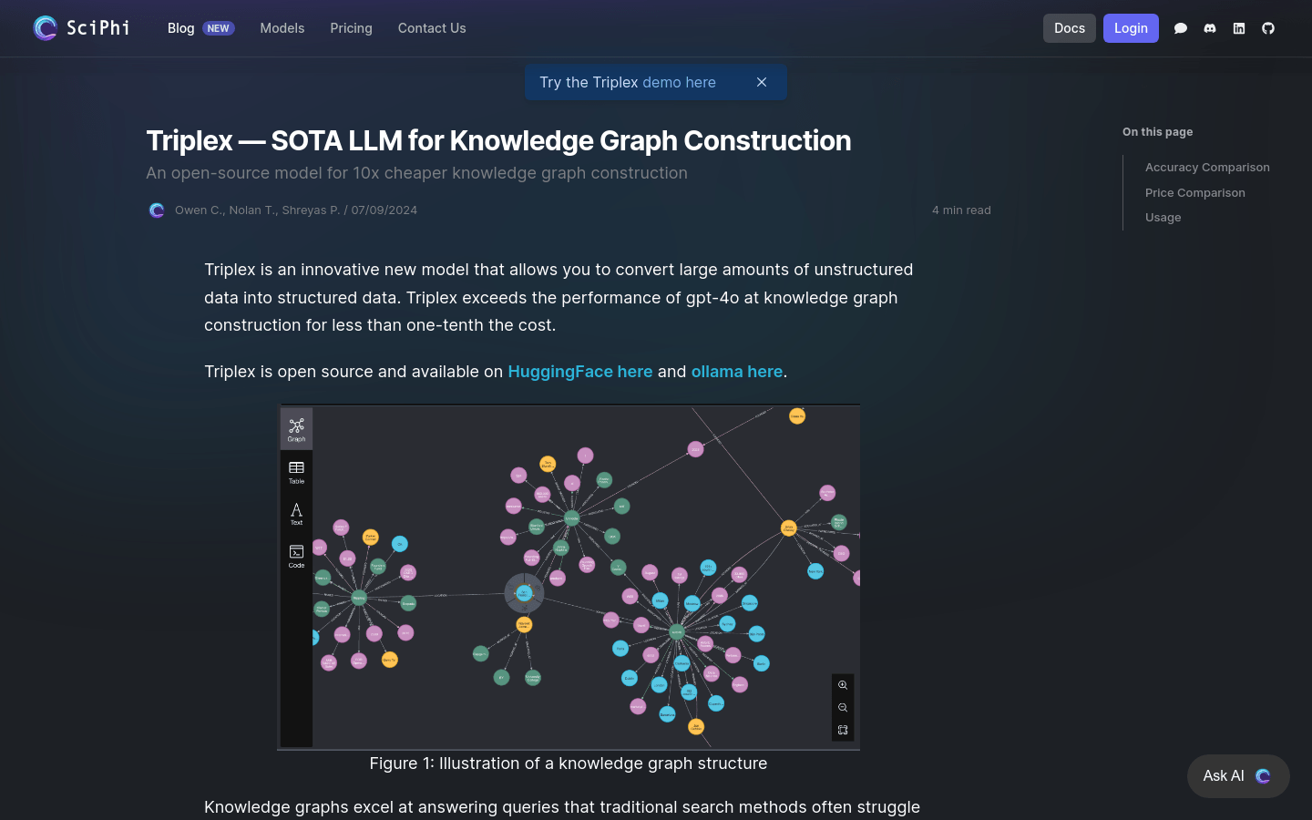Jump to Price Comparison section
The width and height of the screenshot is (1312, 820).
click(x=1195, y=192)
